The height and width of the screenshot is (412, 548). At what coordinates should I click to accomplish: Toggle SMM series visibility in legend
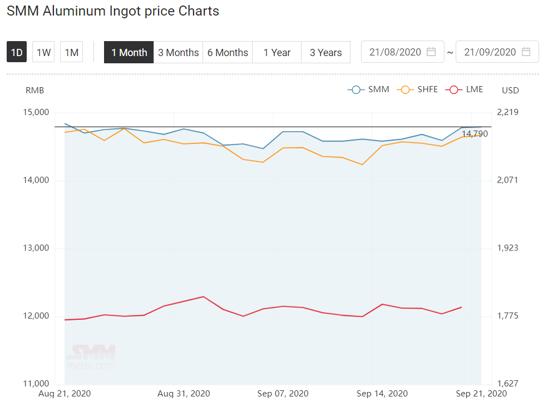point(378,89)
